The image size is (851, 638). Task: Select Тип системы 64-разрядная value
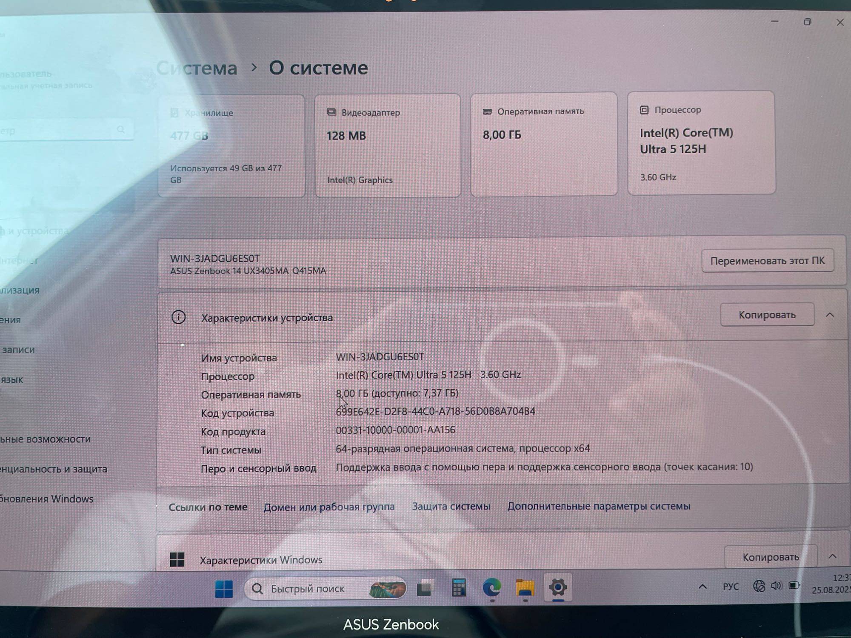pyautogui.click(x=463, y=448)
